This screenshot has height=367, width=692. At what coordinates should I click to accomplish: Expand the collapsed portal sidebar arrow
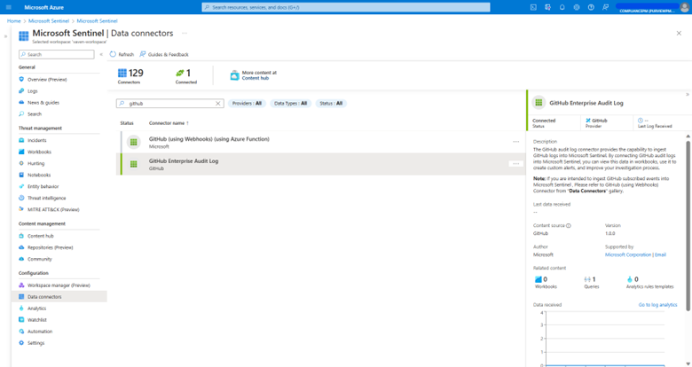5,36
